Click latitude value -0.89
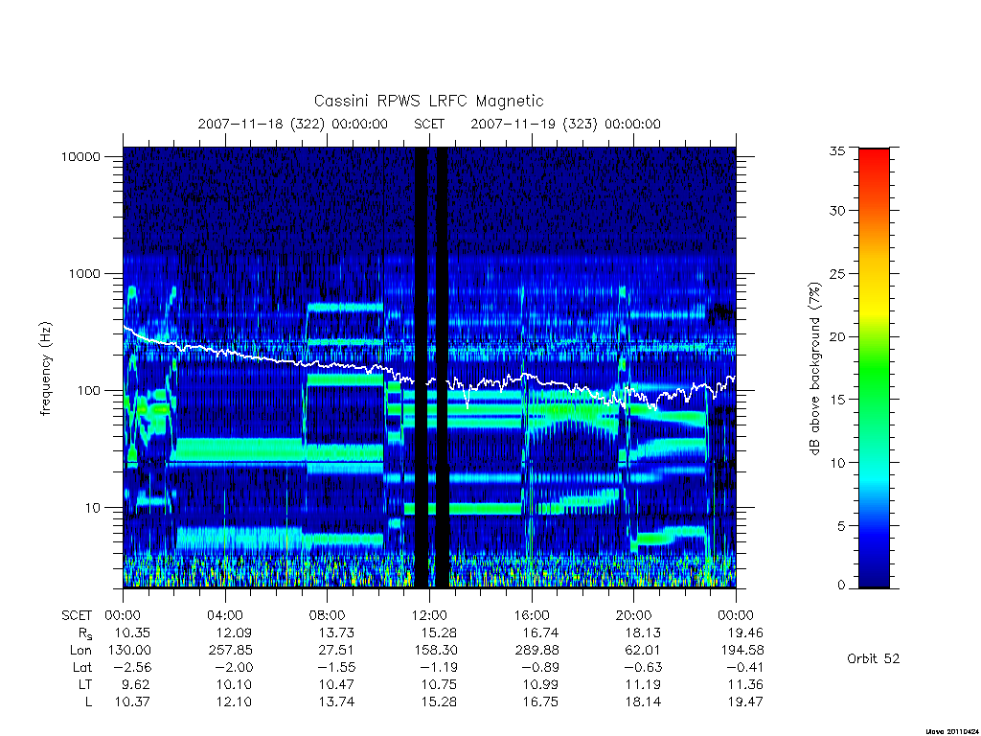The image size is (981, 736). coord(540,667)
